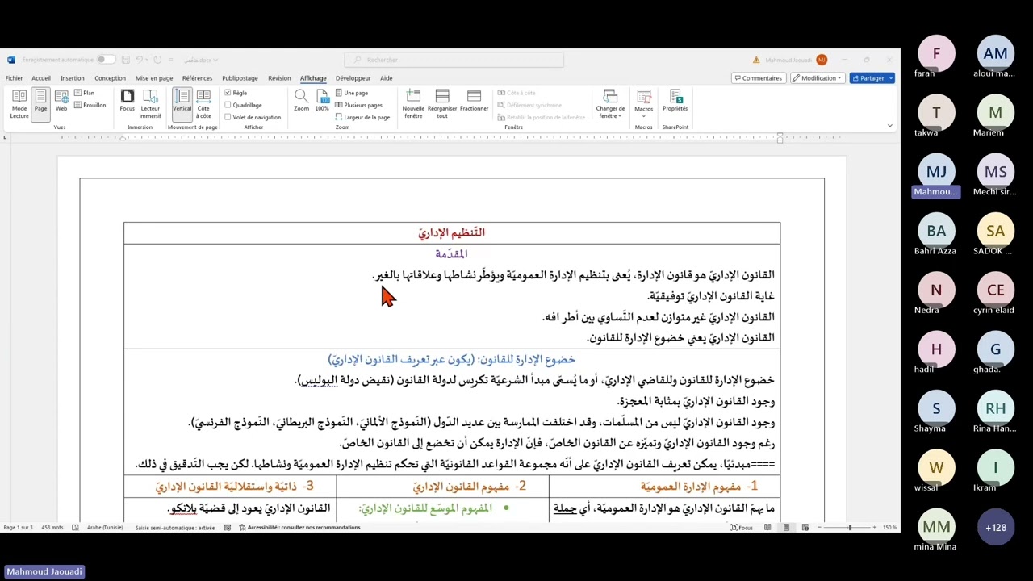This screenshot has height=581, width=1033.
Task: Uncheck the Règle checkbox
Action: (228, 93)
